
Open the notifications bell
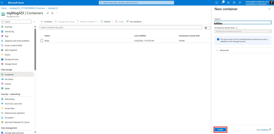tap(223, 3)
